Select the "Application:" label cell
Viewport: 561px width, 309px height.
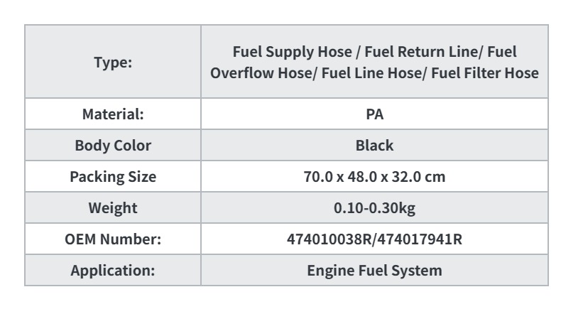coord(113,271)
